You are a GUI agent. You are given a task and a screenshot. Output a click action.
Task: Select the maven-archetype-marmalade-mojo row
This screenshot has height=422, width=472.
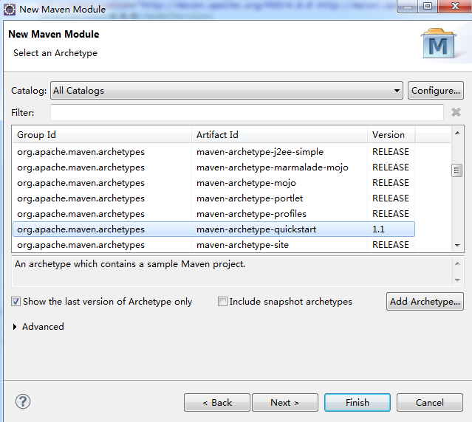coord(213,167)
